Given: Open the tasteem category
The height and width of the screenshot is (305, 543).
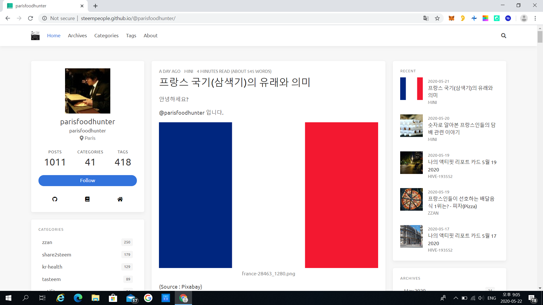Looking at the screenshot, I should point(87,279).
